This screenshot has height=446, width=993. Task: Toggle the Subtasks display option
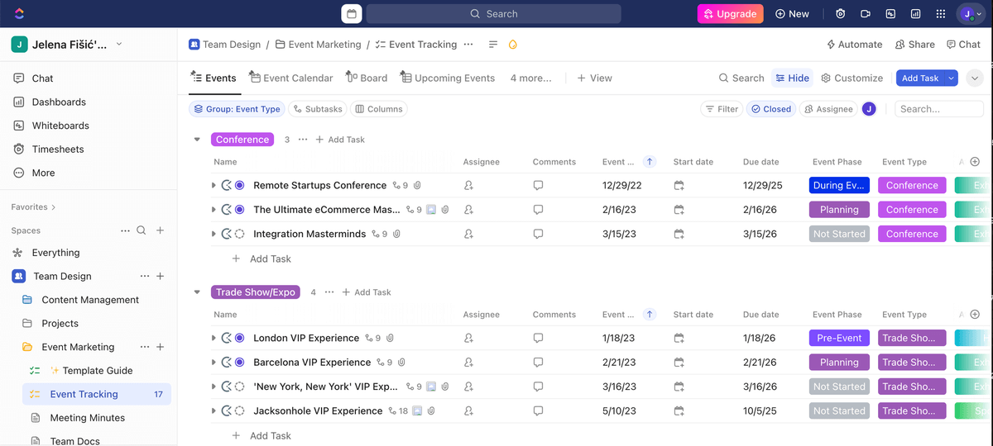point(316,109)
